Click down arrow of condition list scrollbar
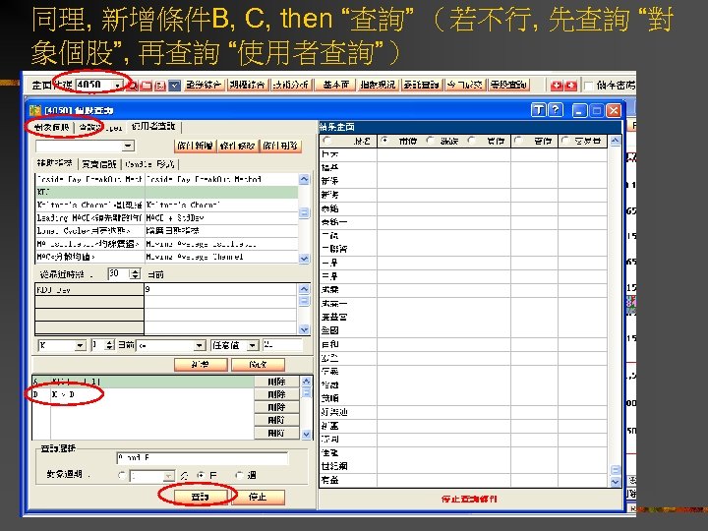 click(x=306, y=434)
